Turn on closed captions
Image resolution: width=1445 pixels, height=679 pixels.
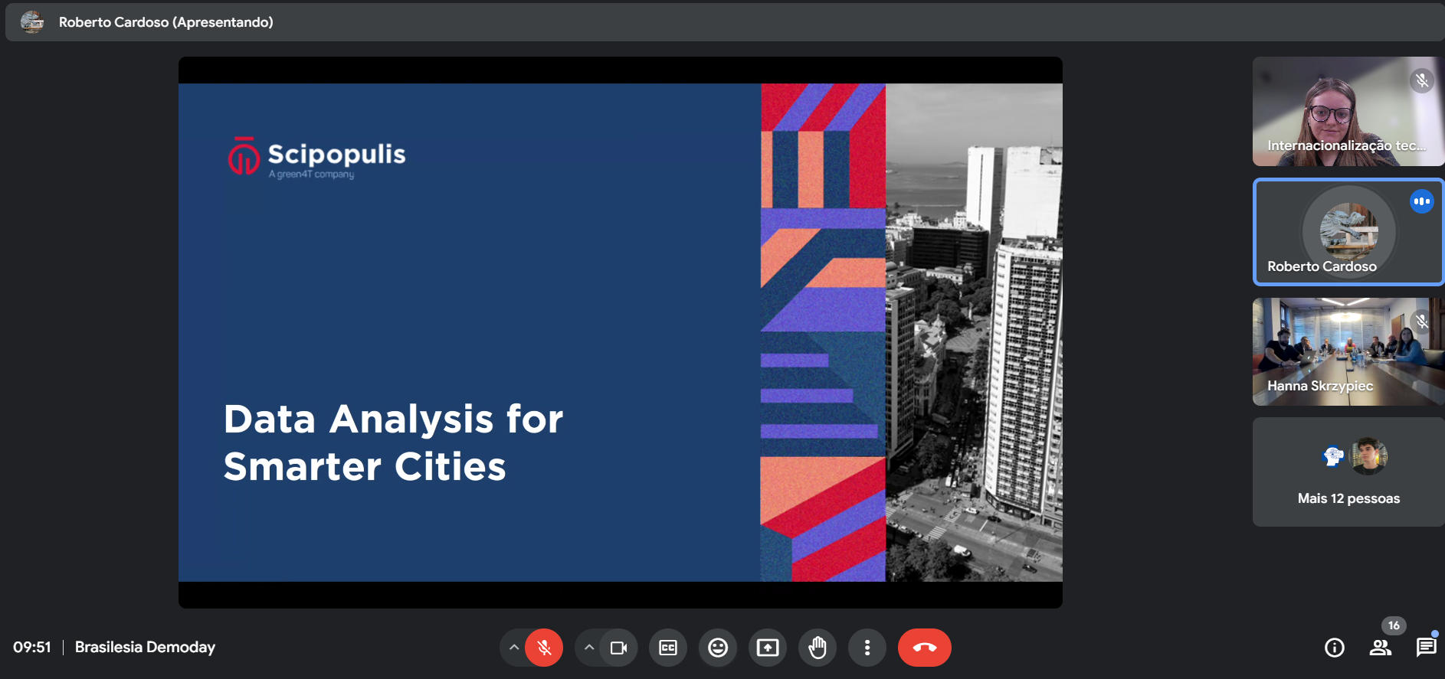668,648
